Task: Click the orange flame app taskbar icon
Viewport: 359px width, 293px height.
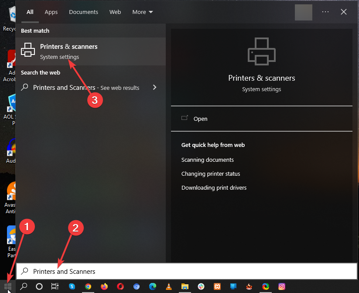Action: click(x=249, y=286)
